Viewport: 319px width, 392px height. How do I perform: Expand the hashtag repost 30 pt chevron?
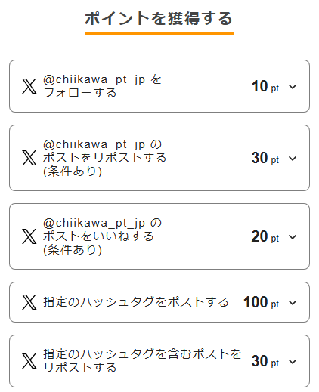293,362
